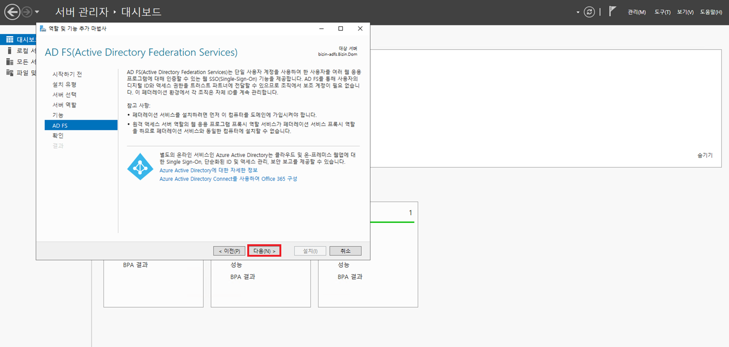Open the Azure AD Connect Office 365 구성 link
The image size is (729, 347).
coord(228,179)
